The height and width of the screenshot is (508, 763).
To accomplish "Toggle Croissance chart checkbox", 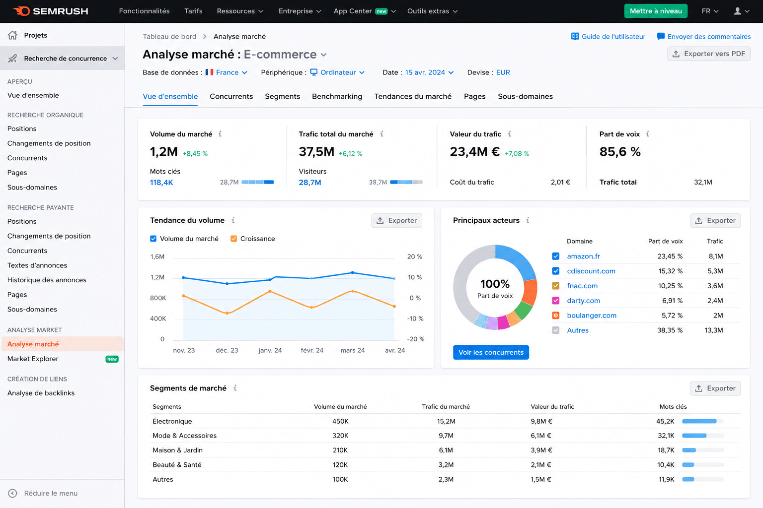I will [x=233, y=239].
